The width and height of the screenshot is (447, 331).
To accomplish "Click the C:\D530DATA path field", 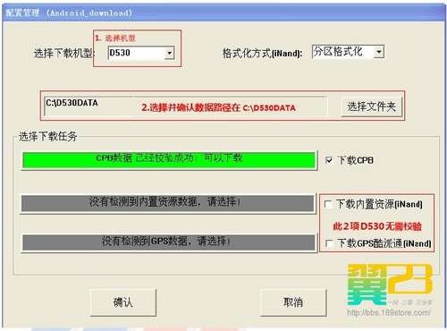I will [185, 106].
